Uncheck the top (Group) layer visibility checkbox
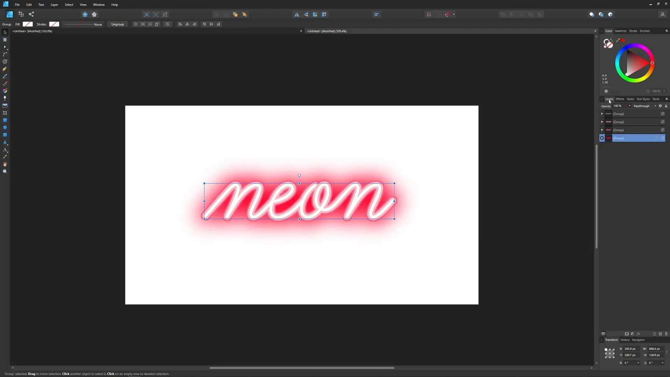Screen dimensions: 670x377 click(x=663, y=114)
